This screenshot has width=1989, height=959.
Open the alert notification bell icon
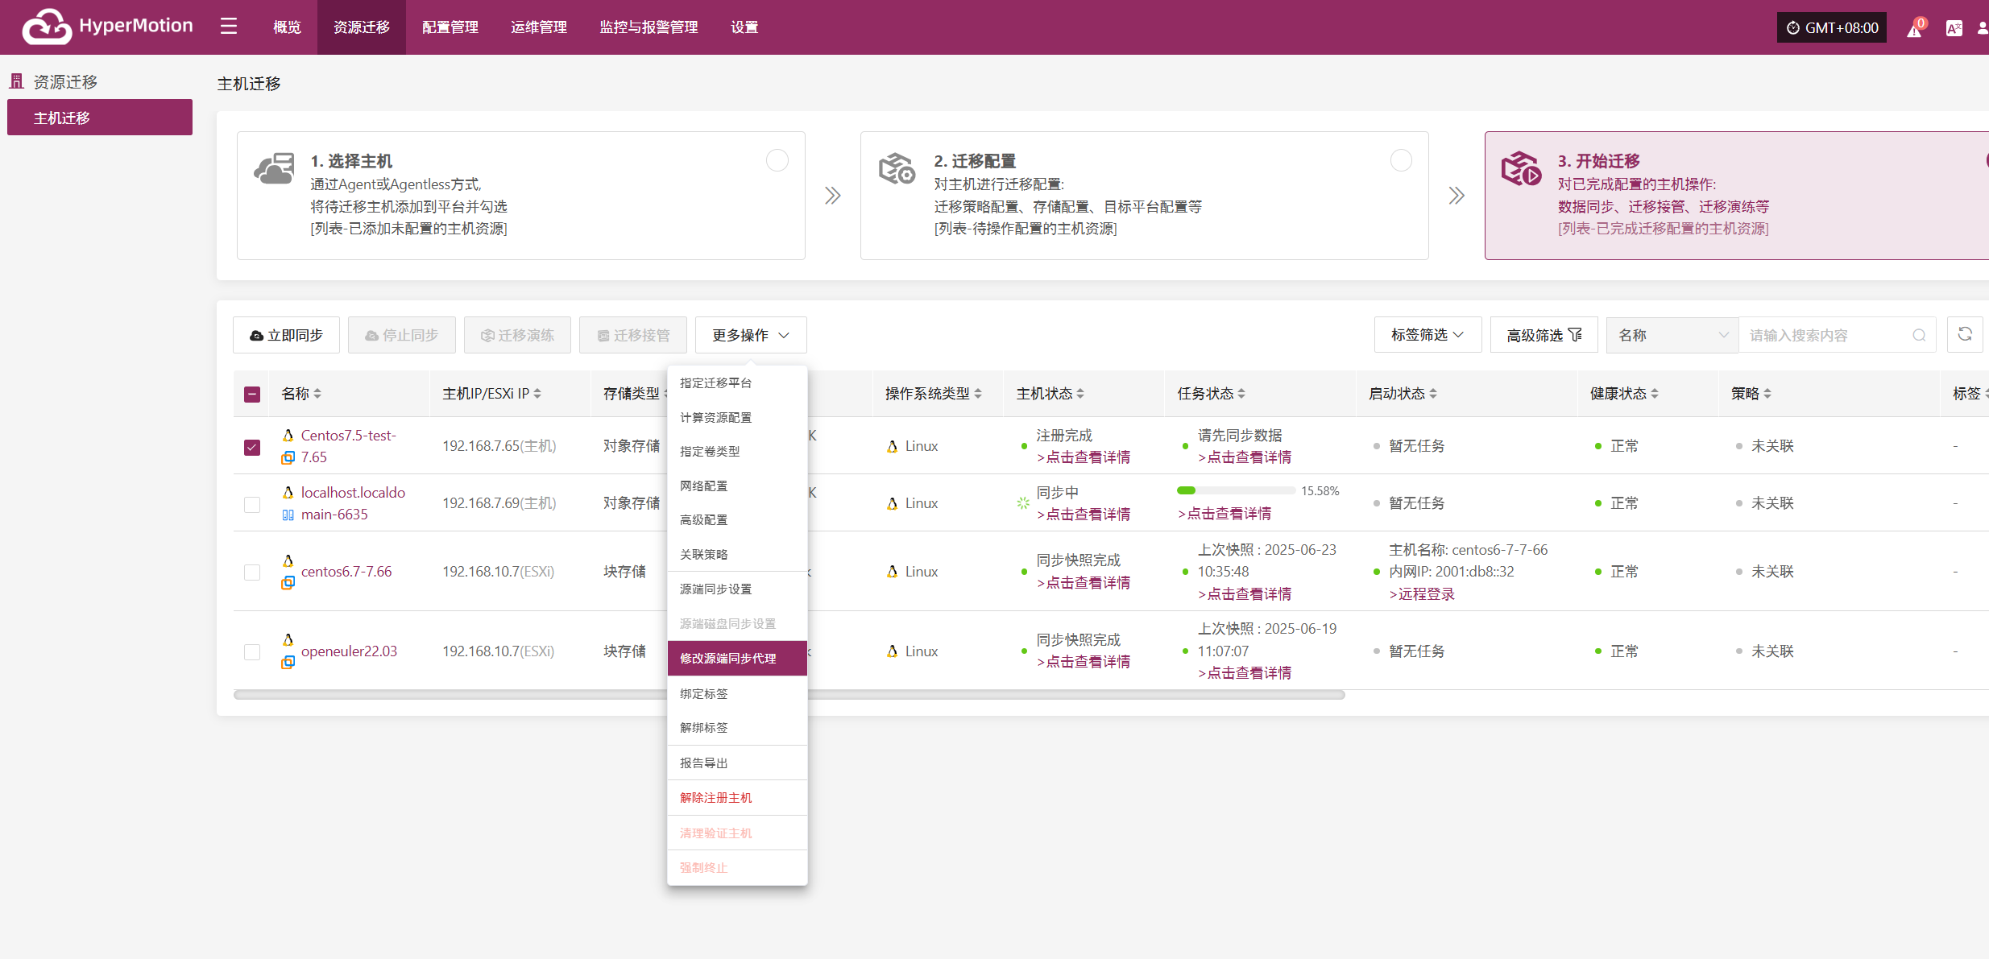(1914, 30)
